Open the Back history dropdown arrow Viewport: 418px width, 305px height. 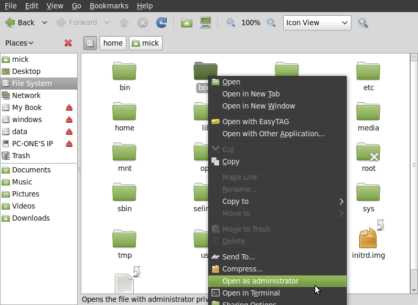(45, 23)
